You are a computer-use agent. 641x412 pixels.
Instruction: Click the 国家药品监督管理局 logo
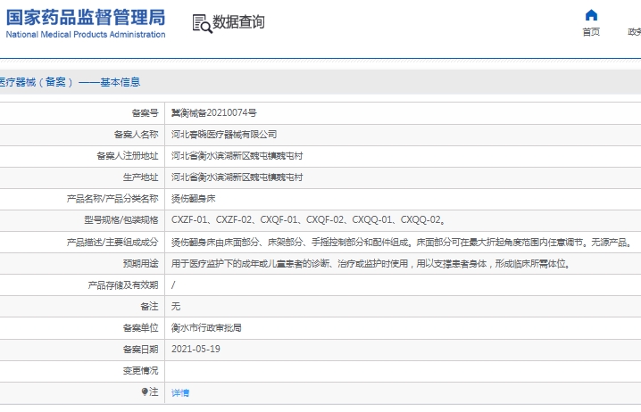click(x=86, y=17)
